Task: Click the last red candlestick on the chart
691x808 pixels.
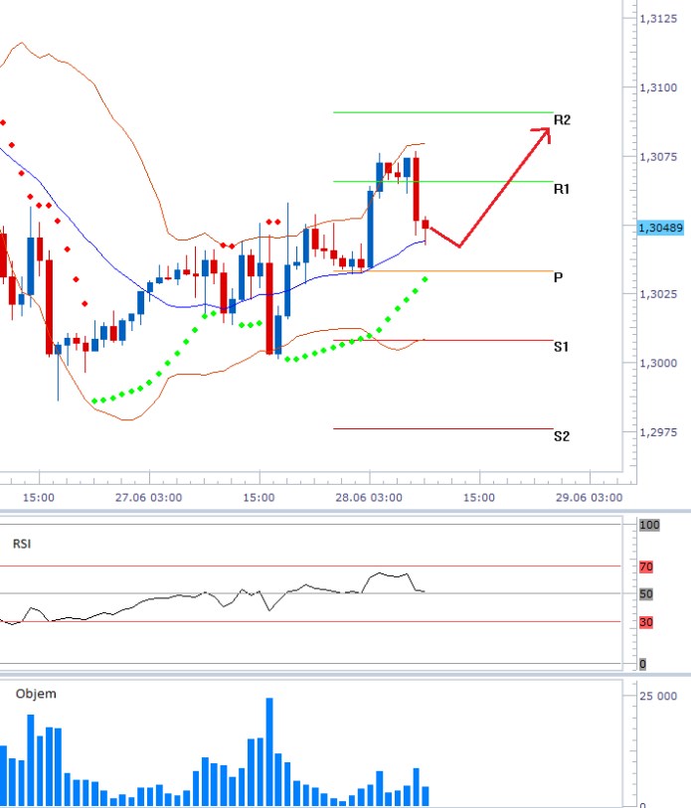Action: click(426, 225)
